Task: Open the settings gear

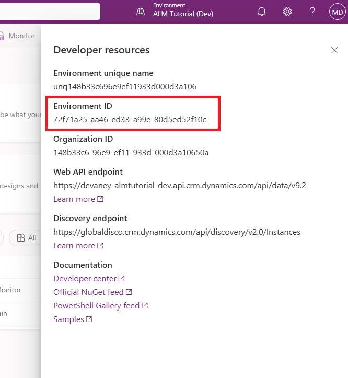Action: coord(287,12)
